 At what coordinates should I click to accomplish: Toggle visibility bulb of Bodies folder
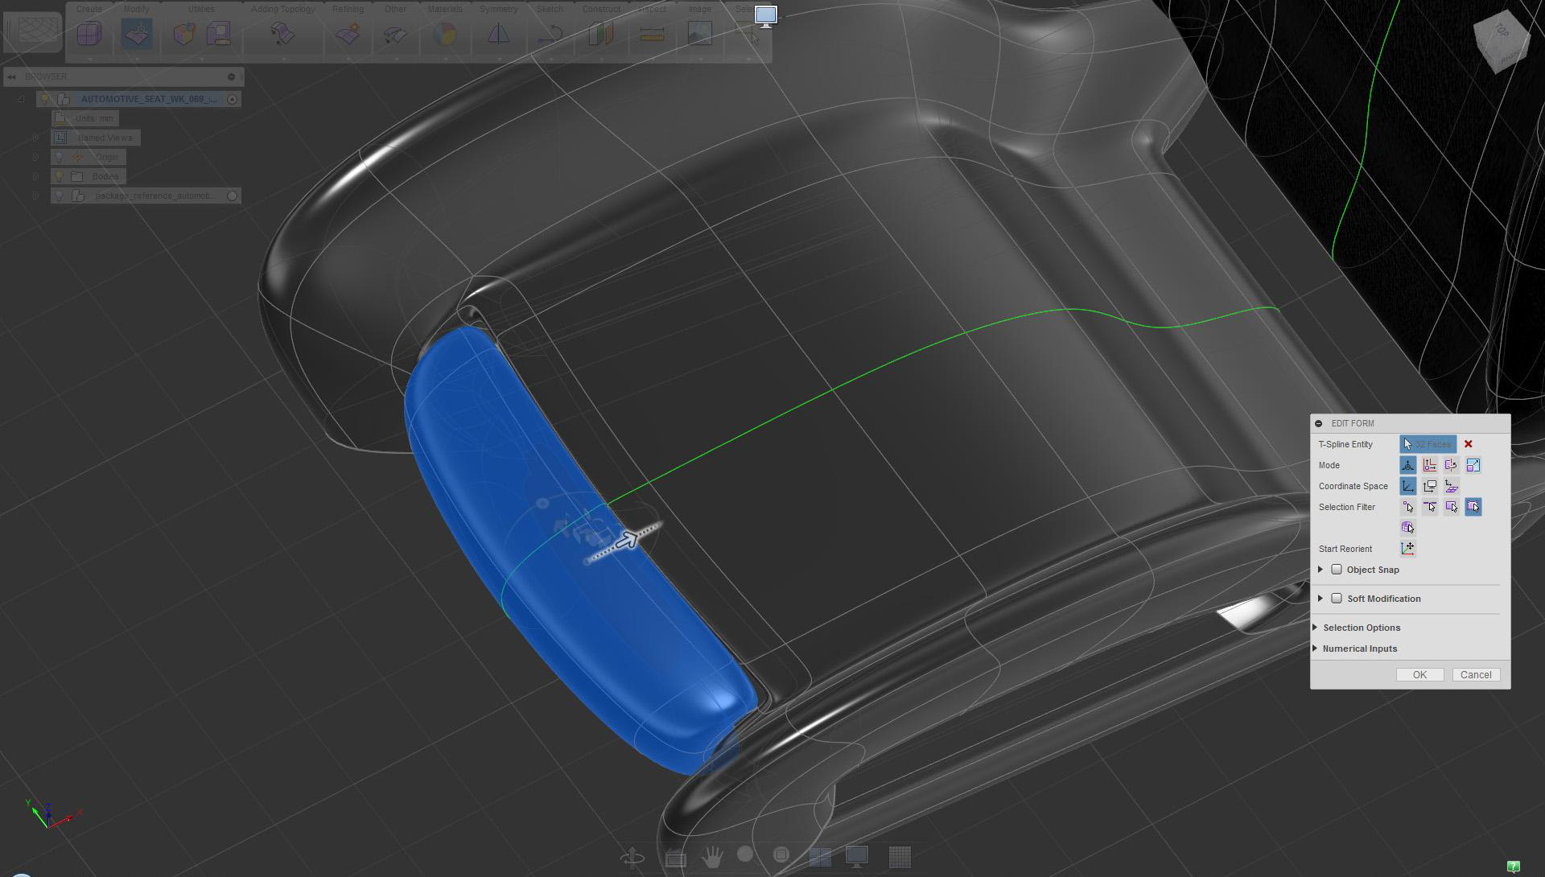(59, 176)
